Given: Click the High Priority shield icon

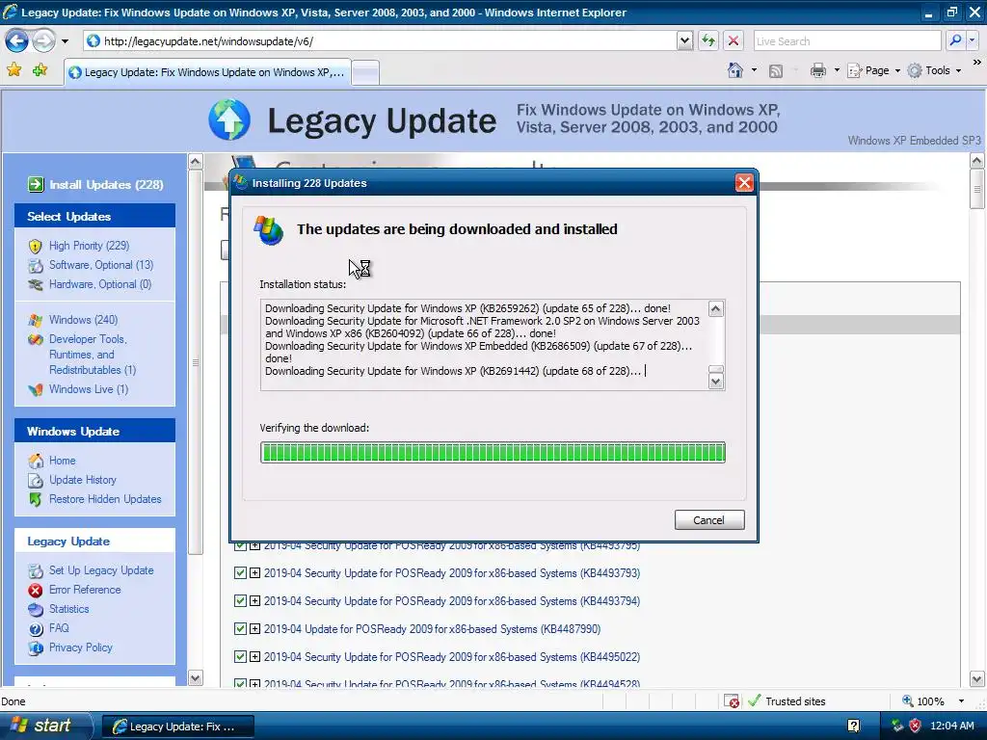Looking at the screenshot, I should click(36, 246).
